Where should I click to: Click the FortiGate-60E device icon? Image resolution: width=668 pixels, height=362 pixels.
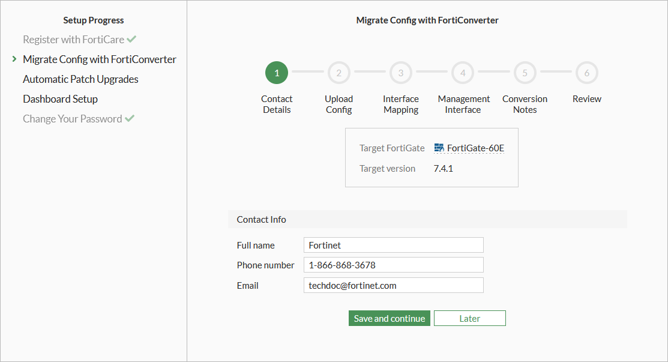click(439, 148)
